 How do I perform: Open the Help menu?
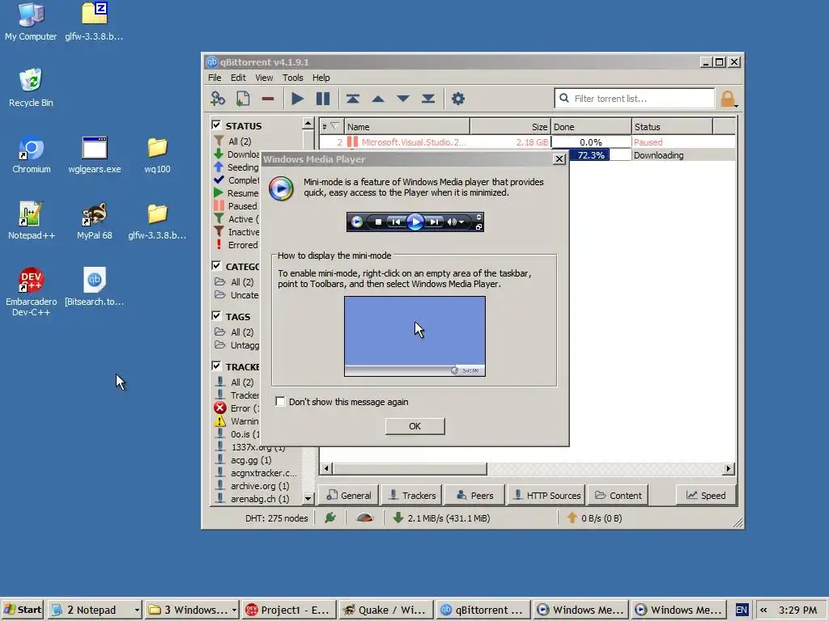[321, 78]
